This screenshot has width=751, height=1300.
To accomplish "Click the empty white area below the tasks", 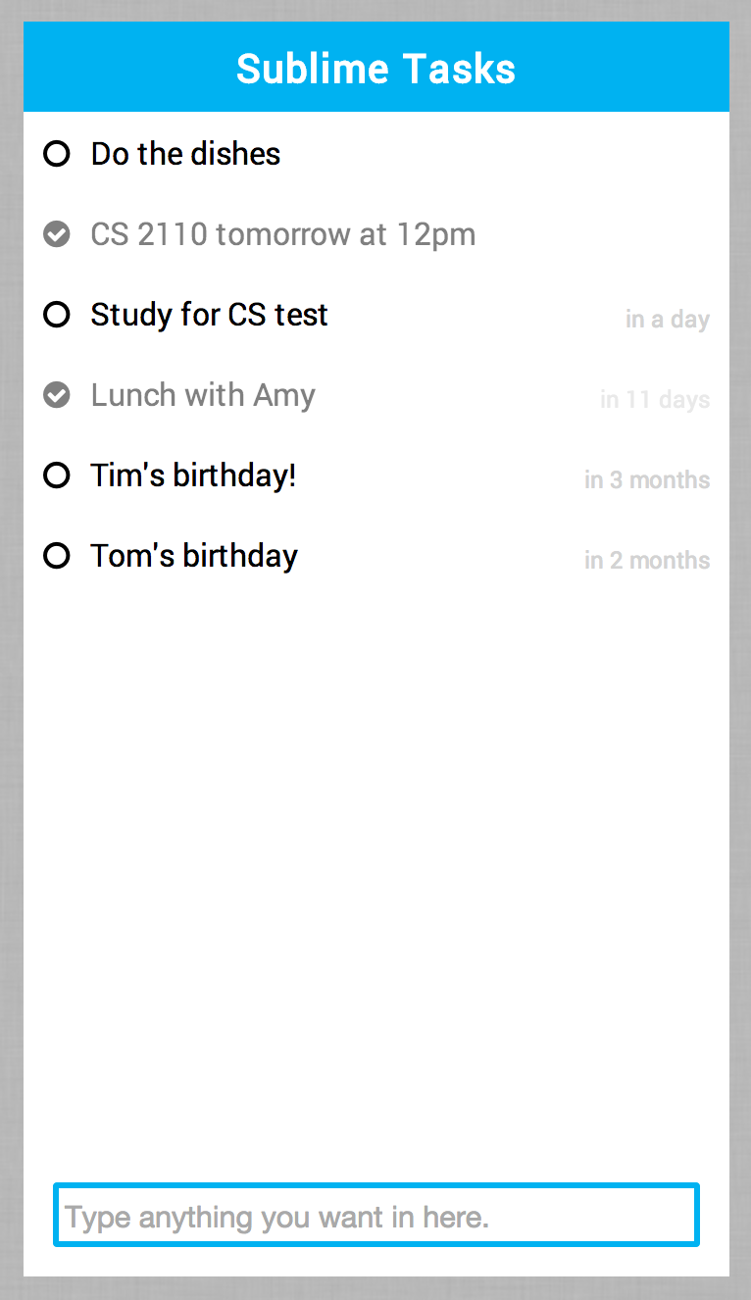I will pos(375,863).
